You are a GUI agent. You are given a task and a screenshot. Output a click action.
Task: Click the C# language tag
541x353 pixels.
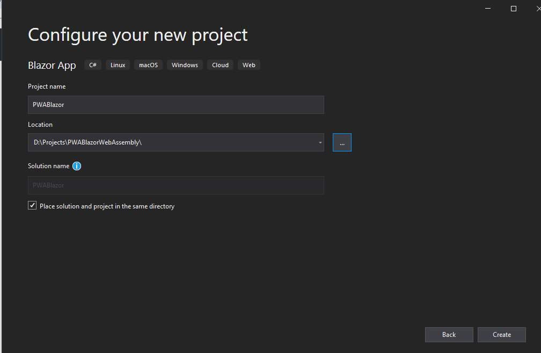point(93,65)
